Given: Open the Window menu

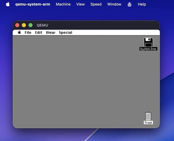Looking at the screenshot, I should point(114,4).
